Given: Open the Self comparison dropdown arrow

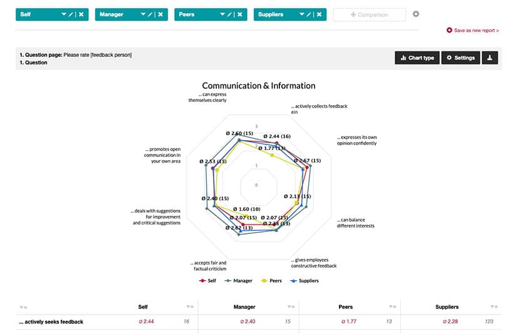Looking at the screenshot, I should pyautogui.click(x=64, y=14).
